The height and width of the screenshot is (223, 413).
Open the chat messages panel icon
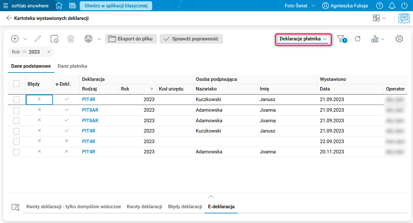pyautogui.click(x=404, y=18)
